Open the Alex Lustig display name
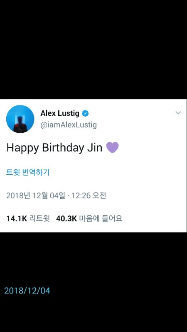Screen dimensions: 187x332 click(60, 113)
